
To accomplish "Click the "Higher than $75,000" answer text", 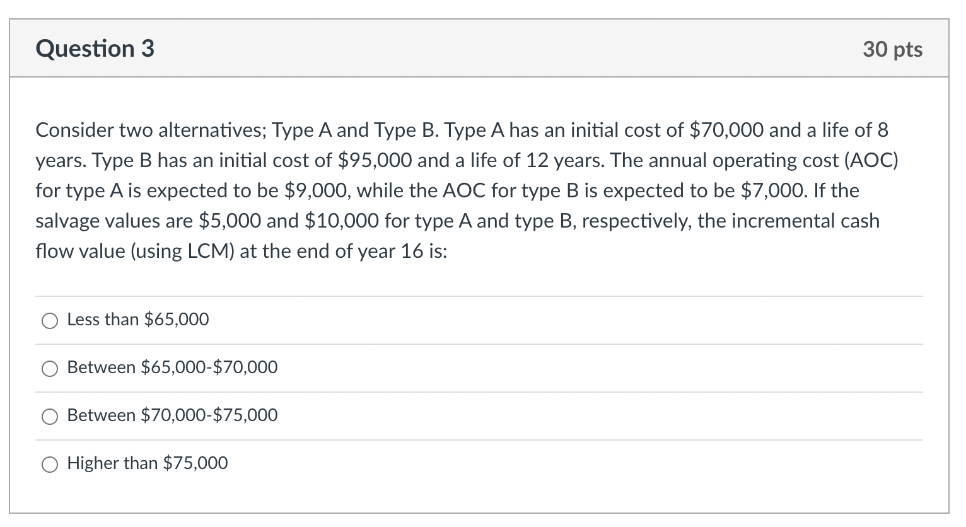I will click(x=147, y=463).
